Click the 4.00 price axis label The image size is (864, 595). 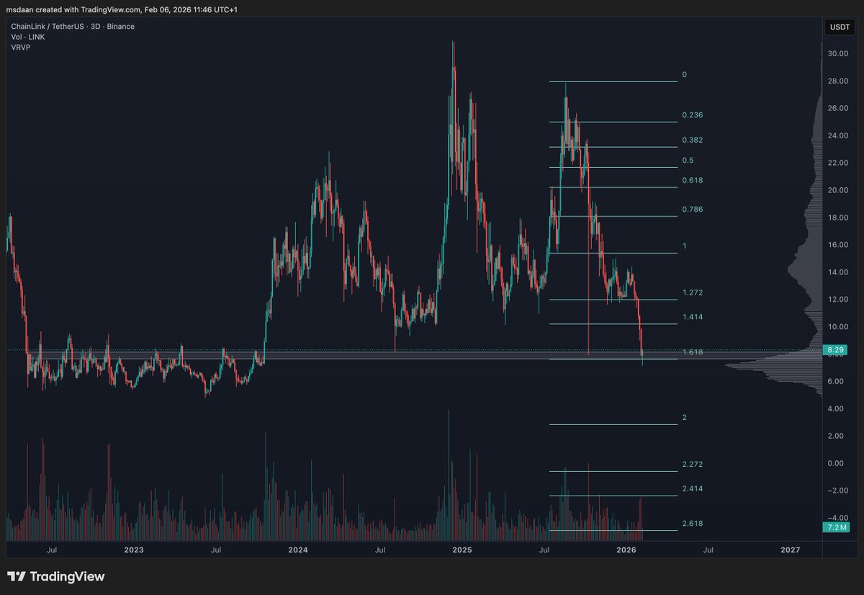[x=836, y=408]
